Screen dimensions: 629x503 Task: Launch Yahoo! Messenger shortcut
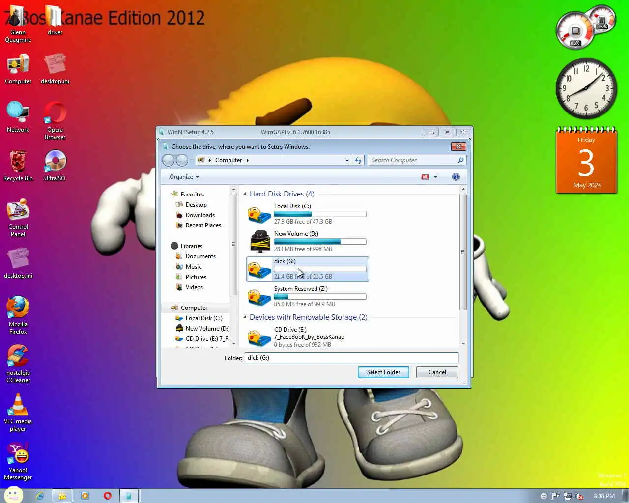[18, 461]
